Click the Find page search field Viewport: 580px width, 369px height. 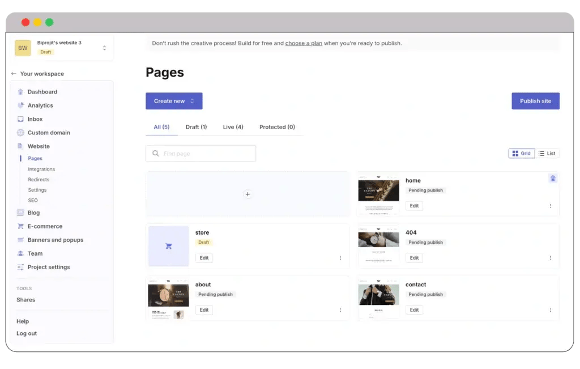coord(201,153)
